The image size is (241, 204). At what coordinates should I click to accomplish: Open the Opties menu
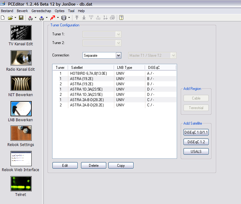click(x=60, y=11)
